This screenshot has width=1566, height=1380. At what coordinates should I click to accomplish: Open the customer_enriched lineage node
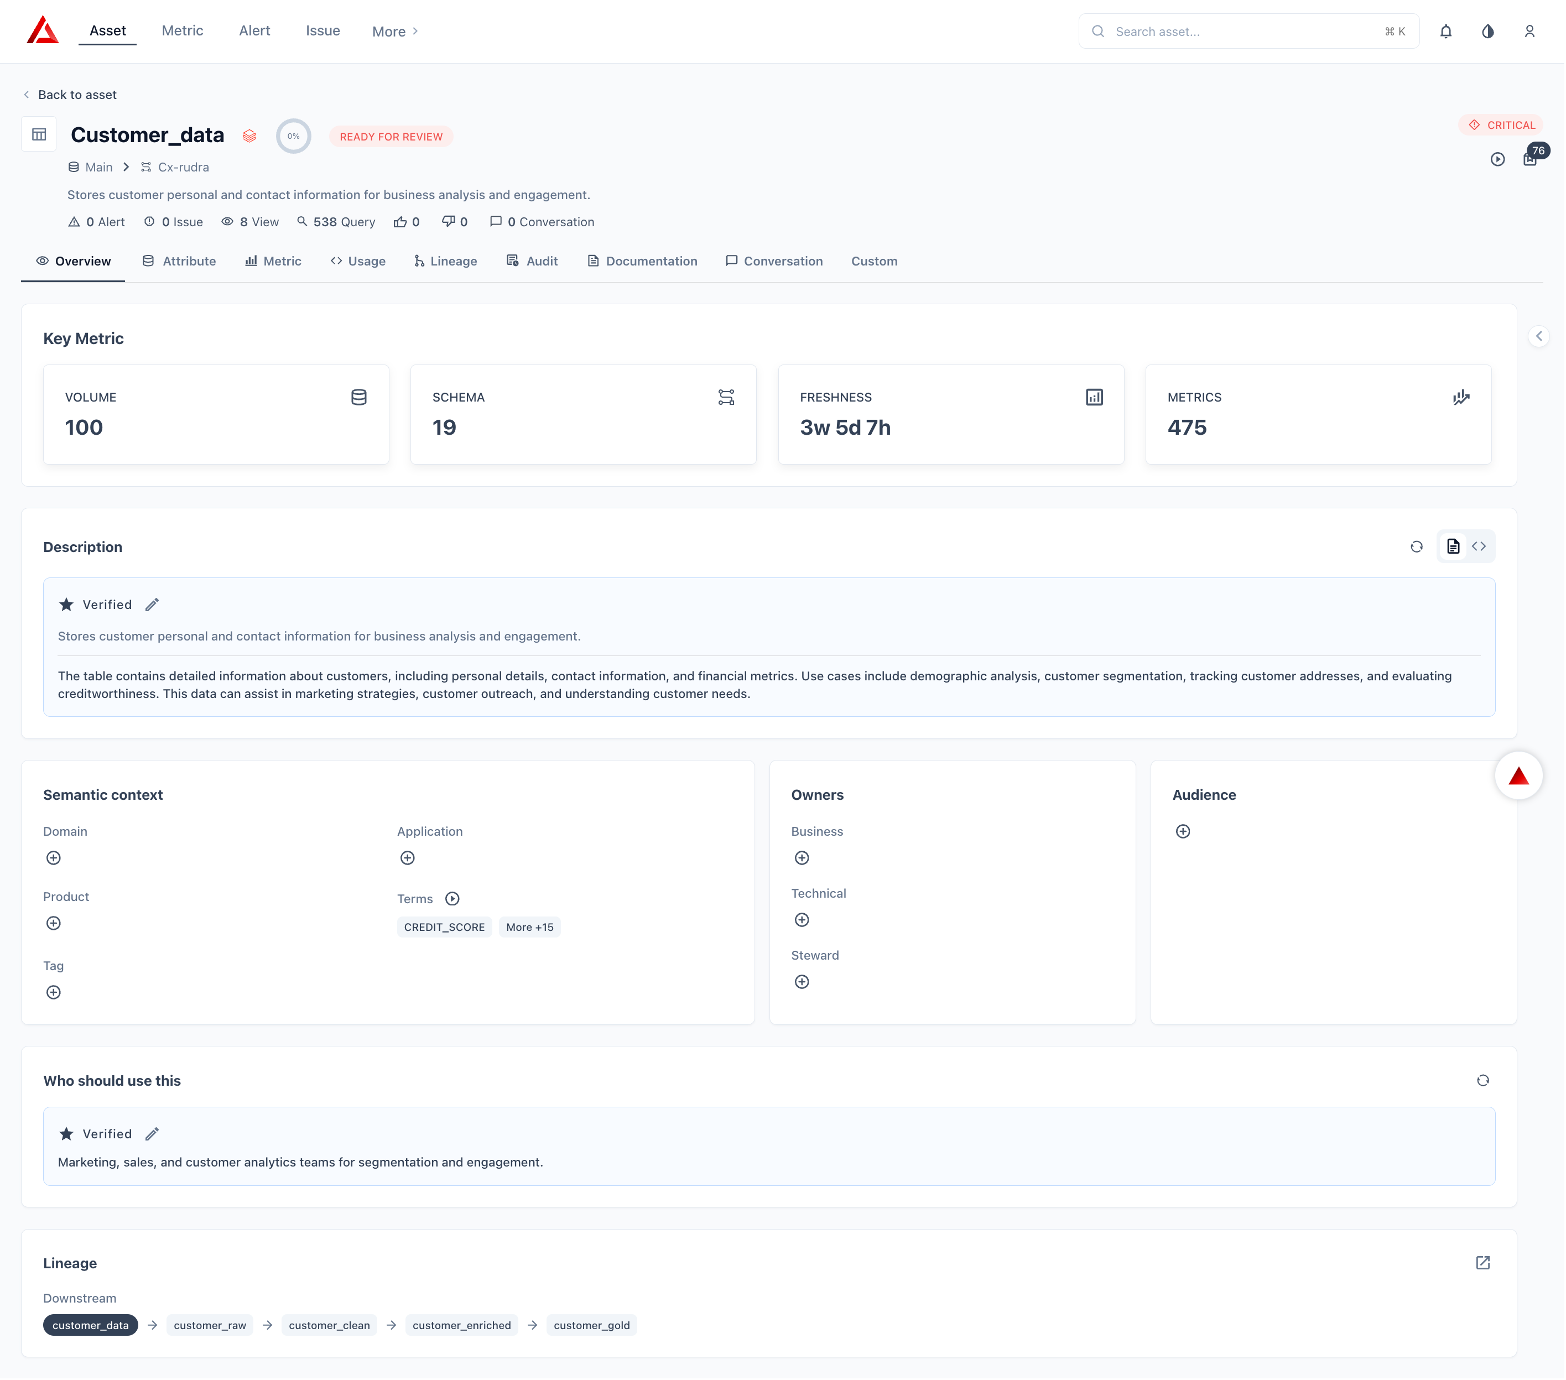point(462,1326)
